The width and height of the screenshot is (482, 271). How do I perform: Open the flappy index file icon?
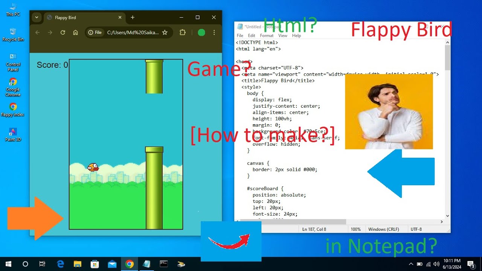[13, 110]
